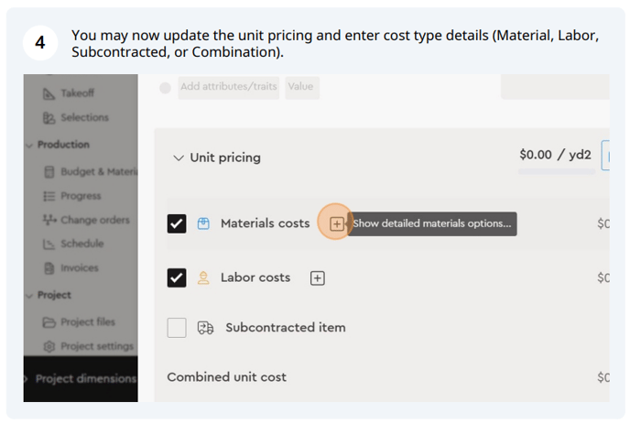
Task: Click the $0.00 / yd2 unit price bar
Action: click(556, 171)
